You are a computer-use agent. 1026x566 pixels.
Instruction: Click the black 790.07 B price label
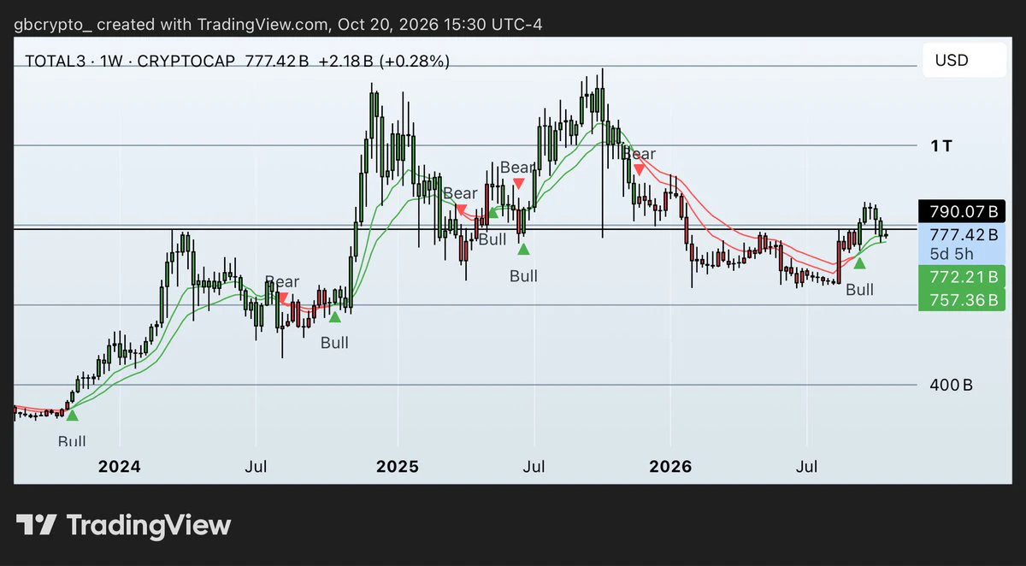coord(961,210)
